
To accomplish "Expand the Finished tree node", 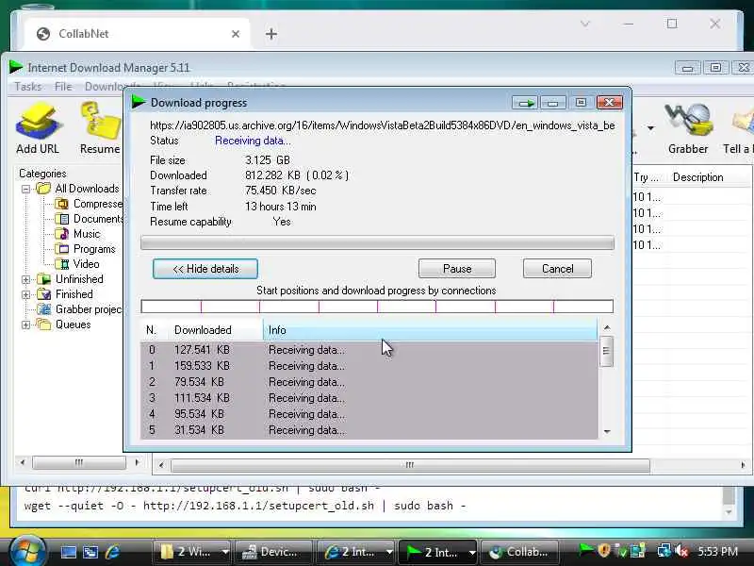I will (x=26, y=294).
